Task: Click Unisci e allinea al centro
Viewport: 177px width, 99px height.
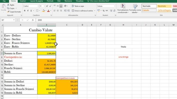Action: click(82, 11)
